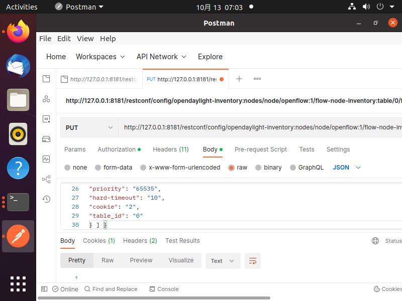Open the File menu

pyautogui.click(x=45, y=39)
